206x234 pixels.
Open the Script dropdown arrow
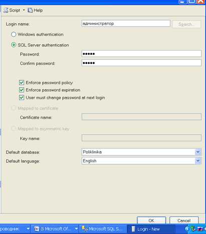(24, 10)
